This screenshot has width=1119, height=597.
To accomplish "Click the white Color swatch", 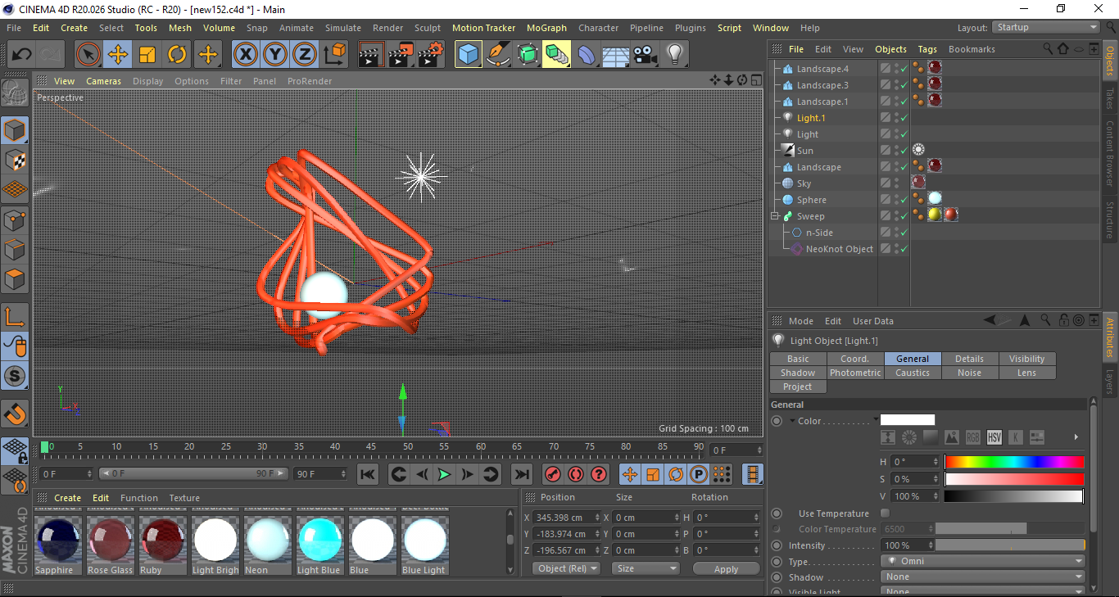I will click(908, 420).
